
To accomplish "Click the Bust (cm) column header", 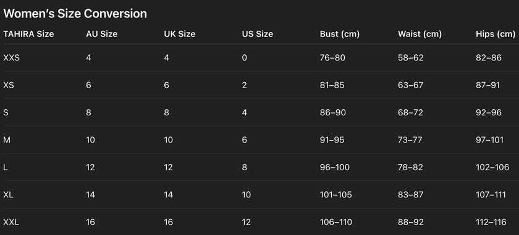I will pos(340,34).
